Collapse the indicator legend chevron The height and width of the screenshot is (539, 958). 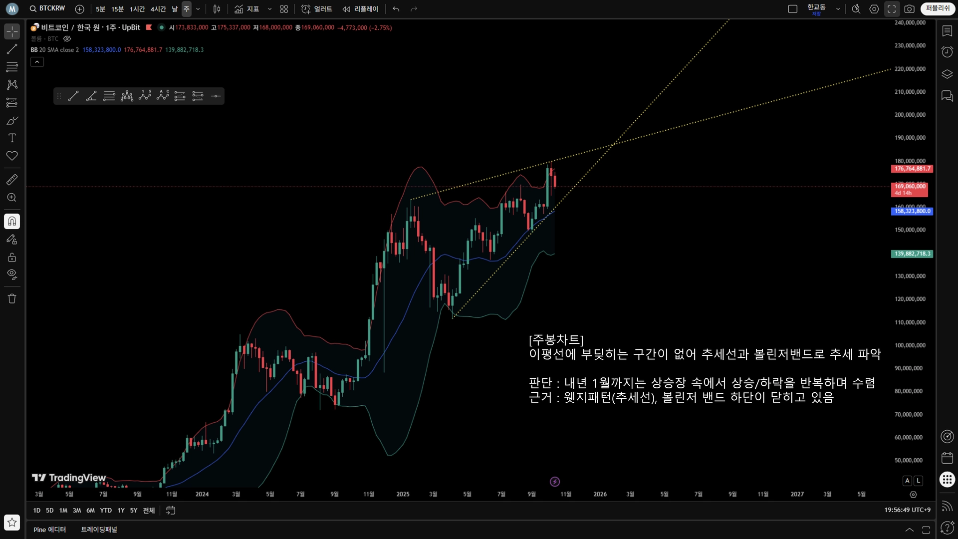pos(37,62)
